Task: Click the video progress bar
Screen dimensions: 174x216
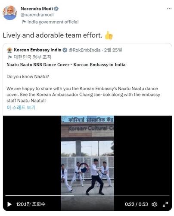Action: (87, 195)
